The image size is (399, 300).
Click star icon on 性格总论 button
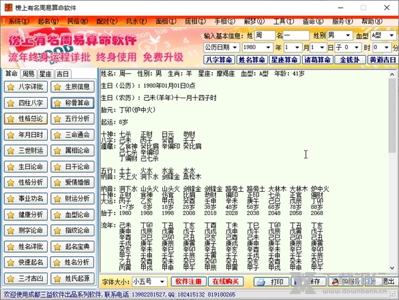coord(11,119)
